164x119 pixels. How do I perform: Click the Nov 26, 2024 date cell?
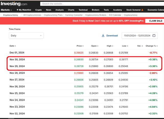coord(17,87)
